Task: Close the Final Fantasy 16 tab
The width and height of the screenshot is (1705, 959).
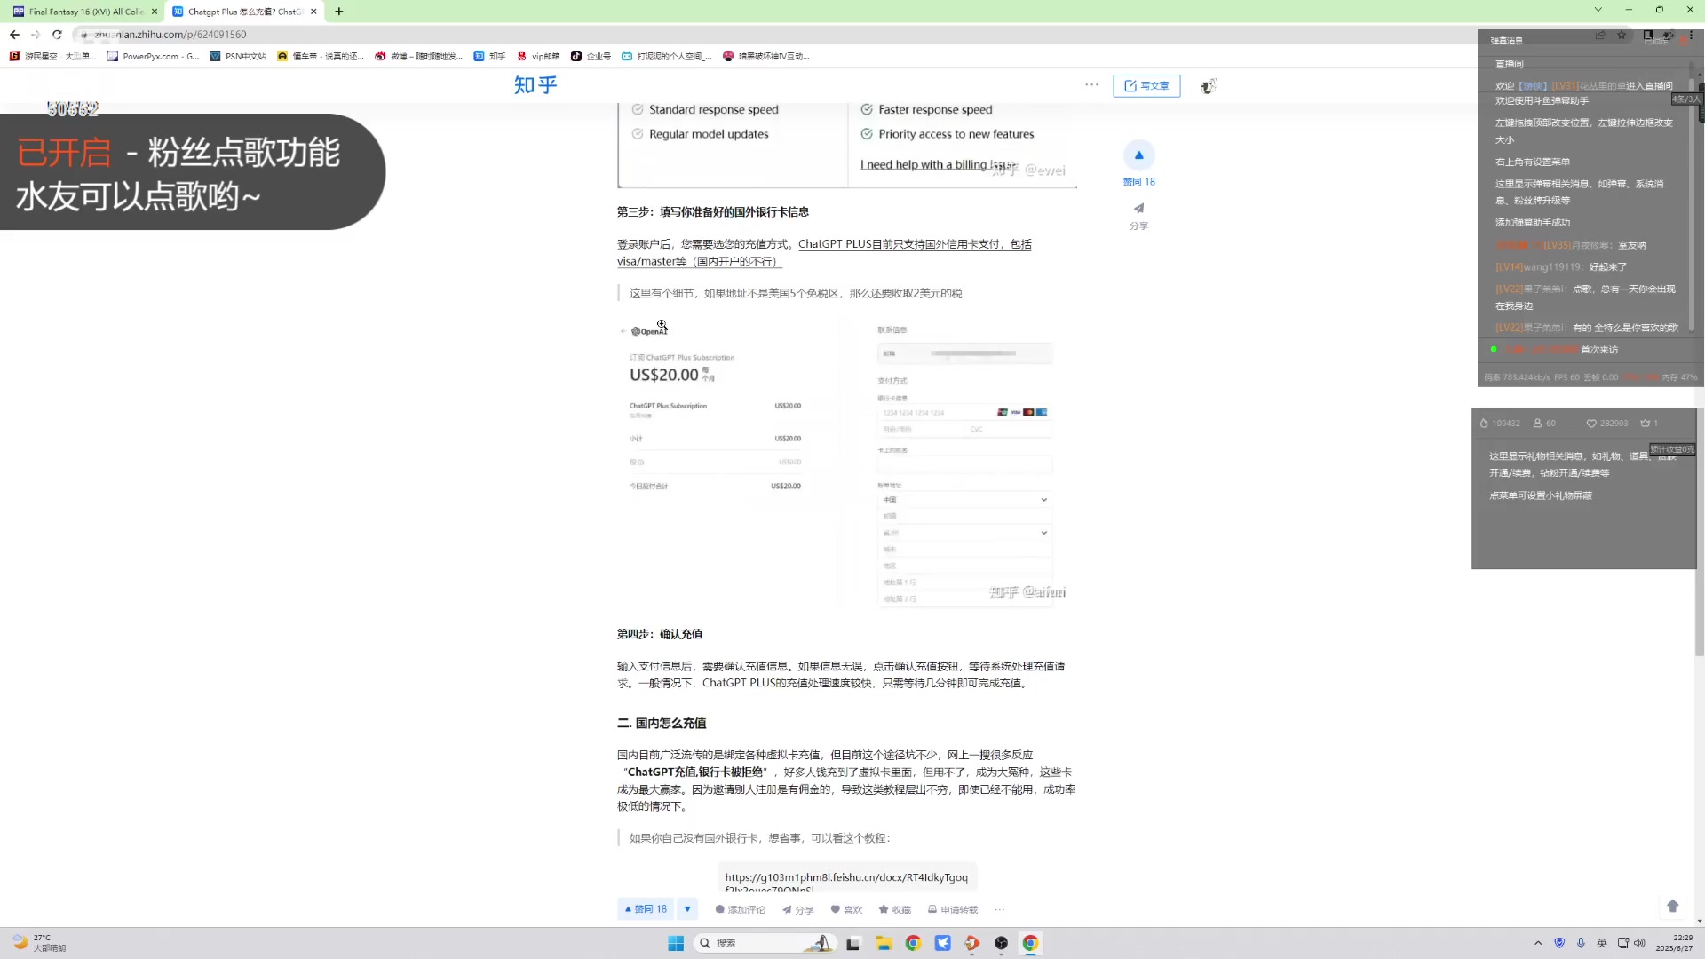Action: tap(155, 12)
